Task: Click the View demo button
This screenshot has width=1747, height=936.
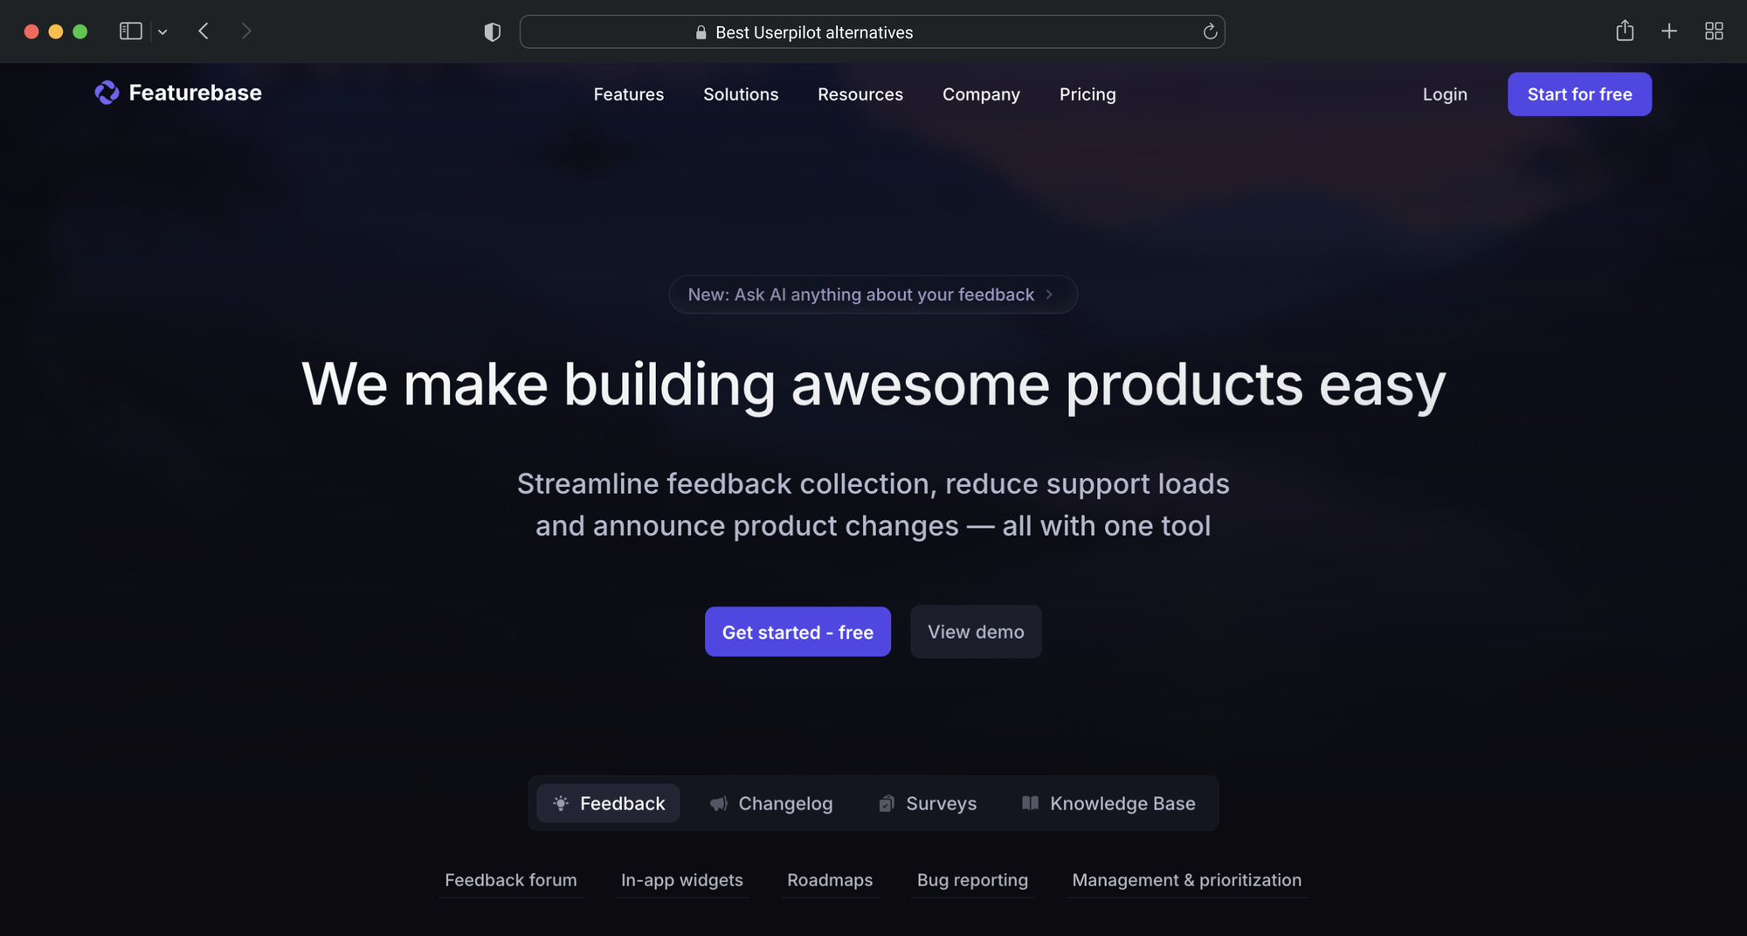Action: click(976, 632)
